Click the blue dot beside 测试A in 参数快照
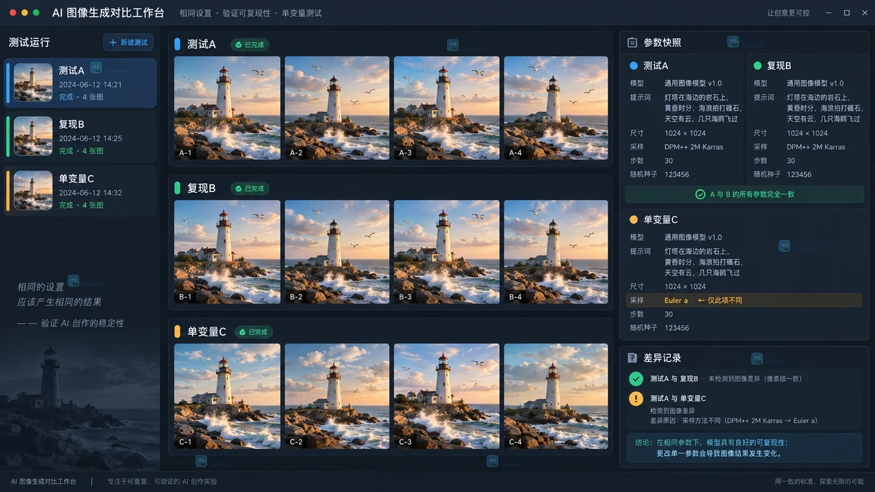The width and height of the screenshot is (875, 492). [x=634, y=66]
